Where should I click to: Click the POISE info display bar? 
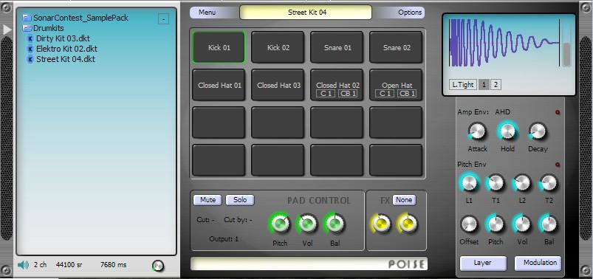click(309, 263)
